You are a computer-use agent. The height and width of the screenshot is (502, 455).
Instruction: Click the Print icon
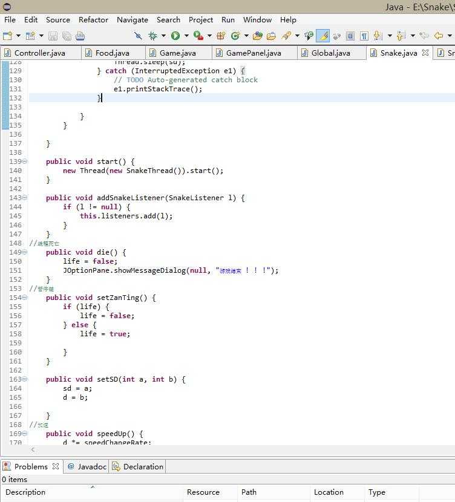(80, 36)
